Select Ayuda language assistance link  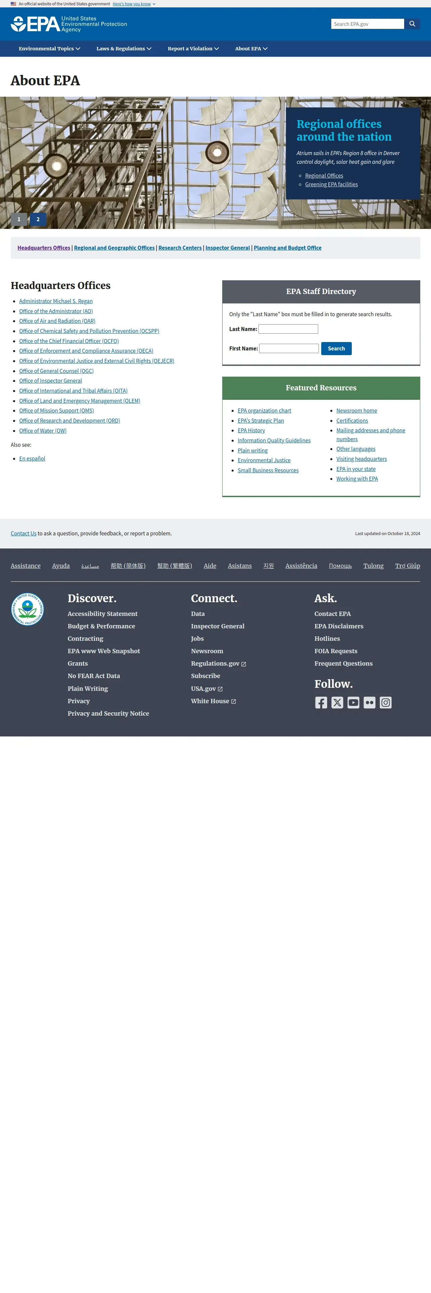point(61,566)
